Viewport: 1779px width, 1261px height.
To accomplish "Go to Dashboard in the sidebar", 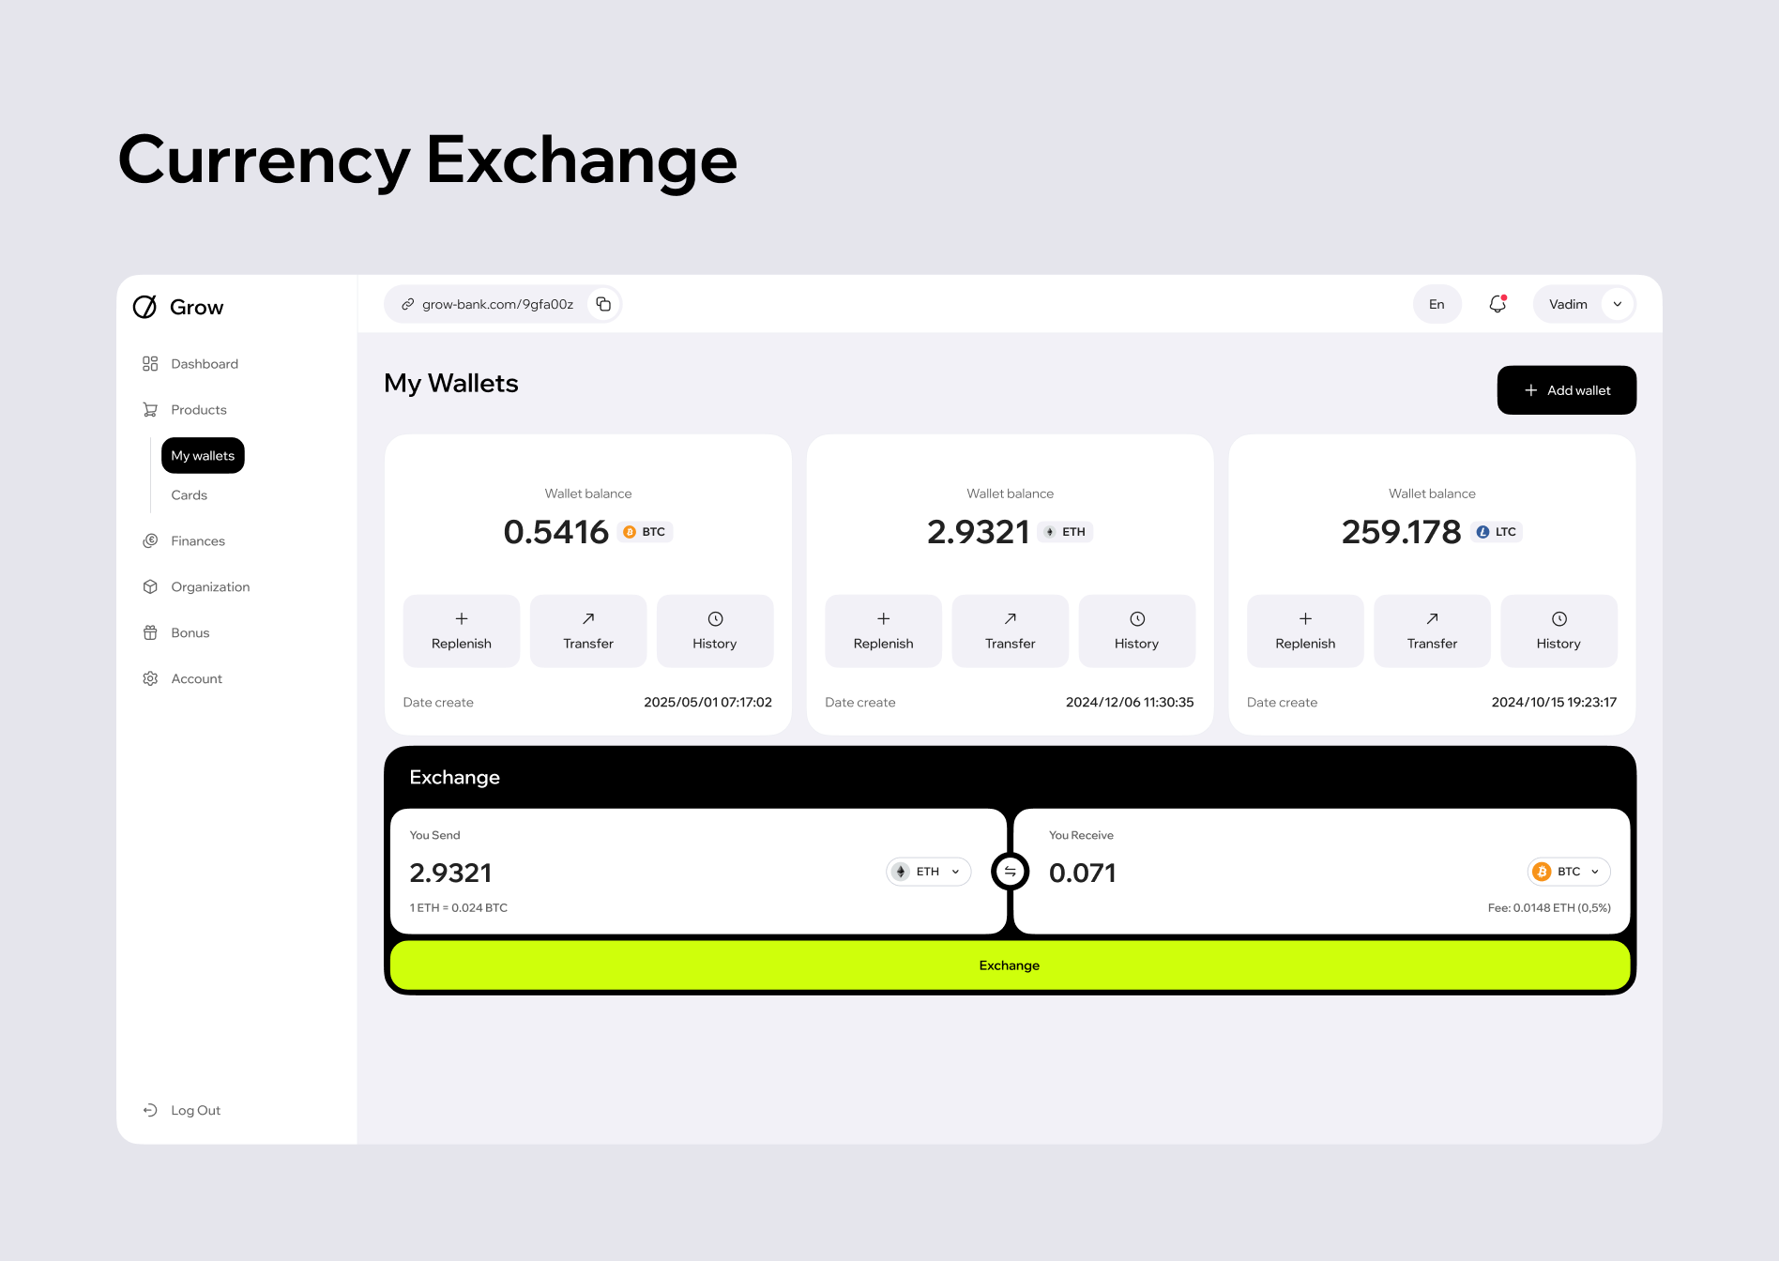I will pyautogui.click(x=204, y=364).
